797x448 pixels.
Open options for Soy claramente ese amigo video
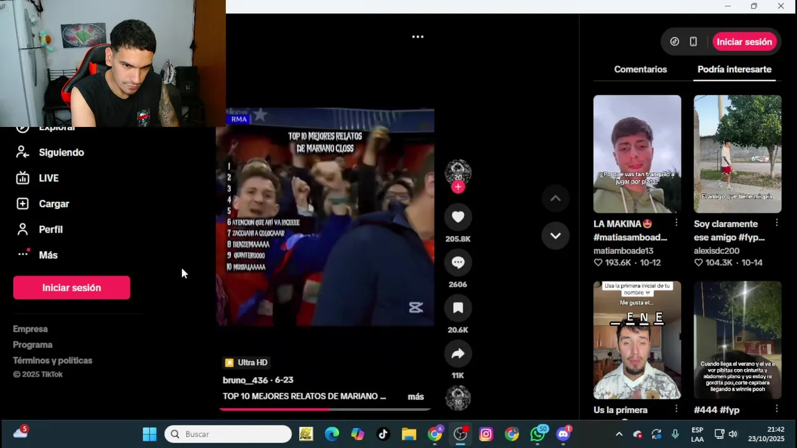(776, 223)
